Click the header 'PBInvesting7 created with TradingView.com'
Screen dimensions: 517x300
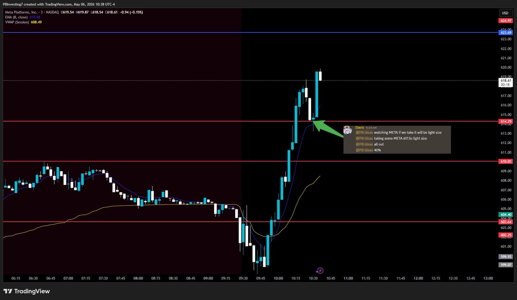(x=39, y=3)
